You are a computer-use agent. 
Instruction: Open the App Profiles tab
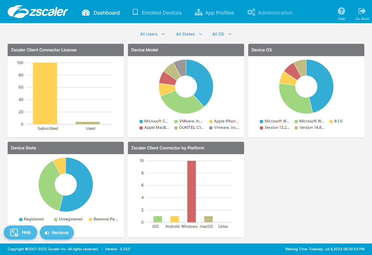(219, 13)
